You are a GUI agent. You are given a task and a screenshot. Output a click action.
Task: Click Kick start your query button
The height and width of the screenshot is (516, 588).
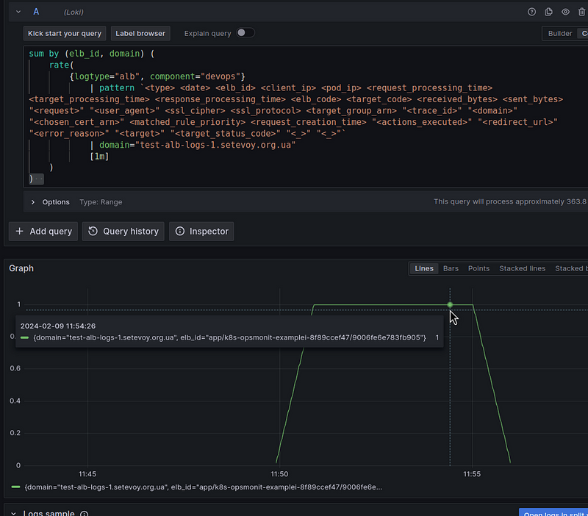65,33
